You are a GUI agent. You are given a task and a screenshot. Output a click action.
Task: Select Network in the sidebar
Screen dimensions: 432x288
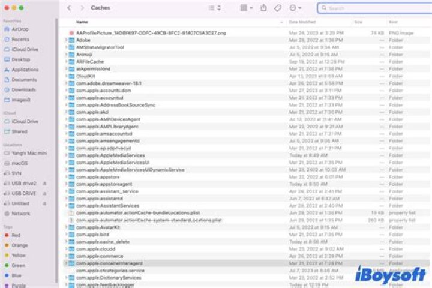[x=20, y=213]
